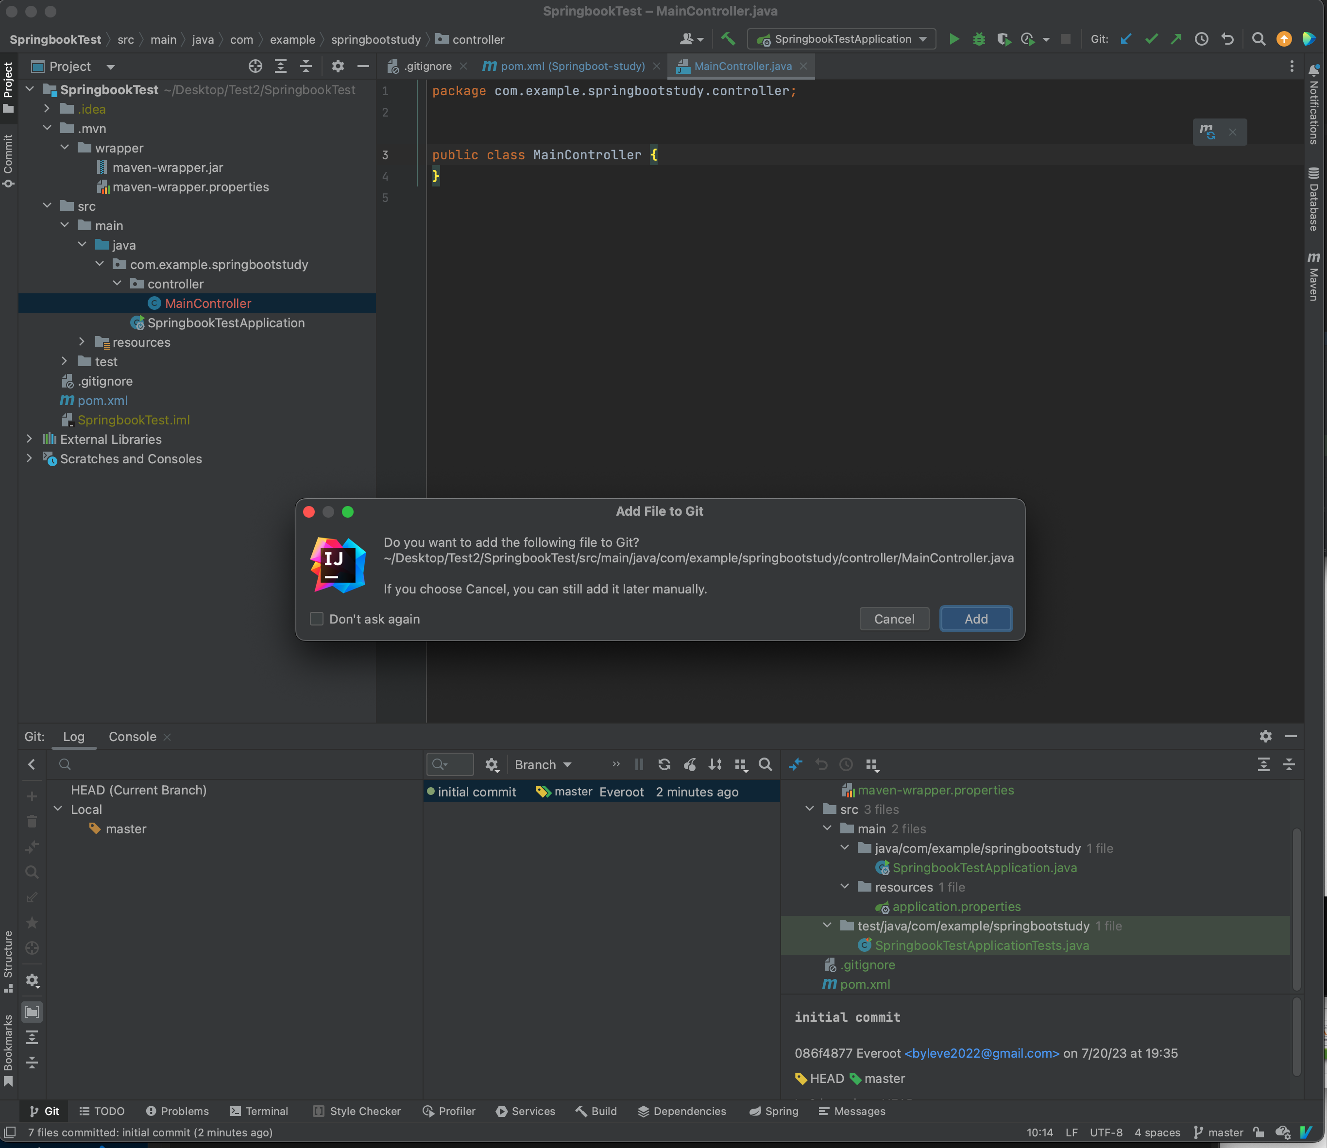Open the run configuration dropdown SpringbookTestApplication
Screen dimensions: 1327x1148
tap(841, 39)
